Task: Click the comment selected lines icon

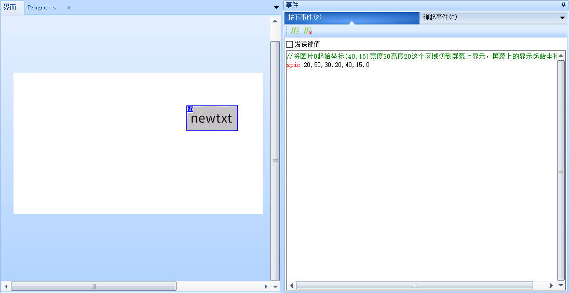Action: (x=295, y=31)
